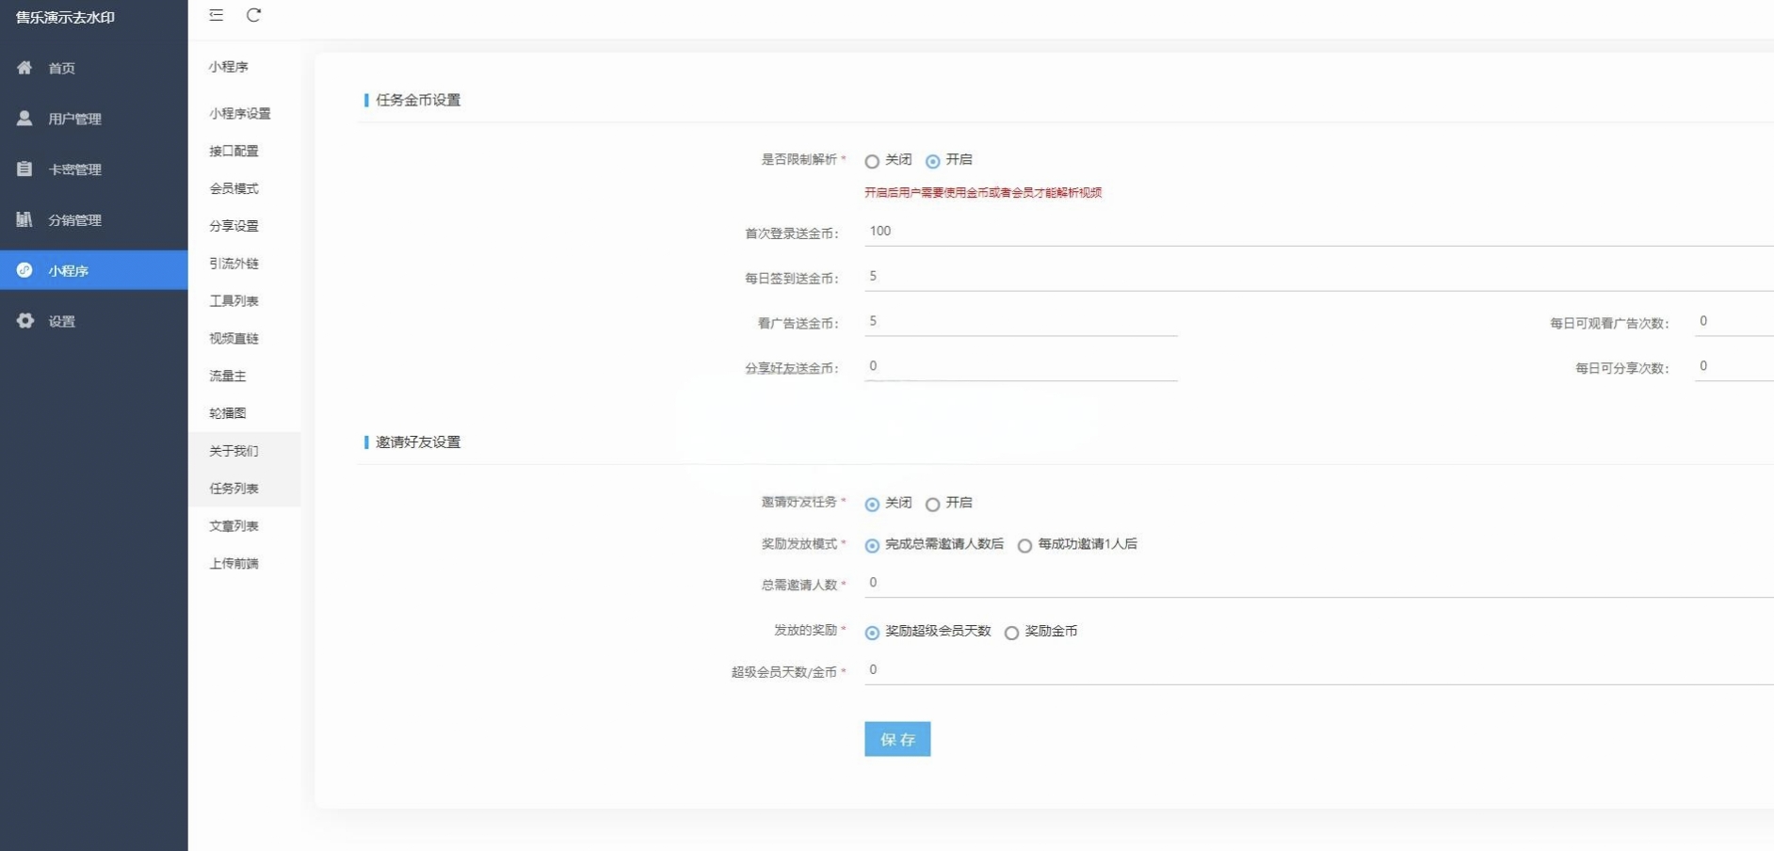1774x851 pixels.
Task: Click the 看广告送金币 input field
Action: tap(1021, 322)
